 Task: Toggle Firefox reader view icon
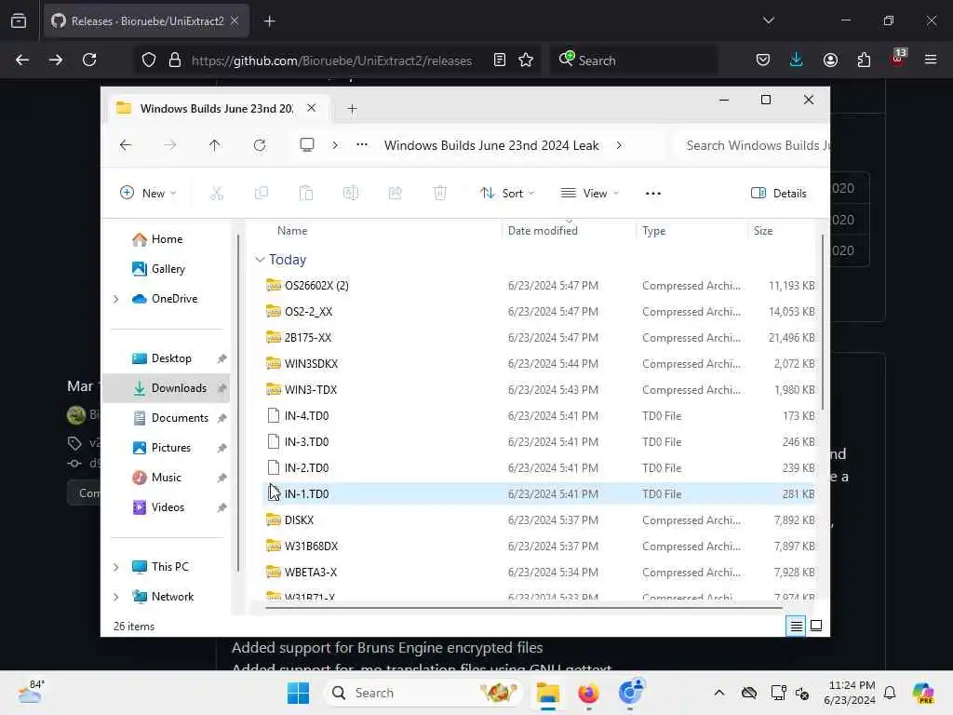[x=500, y=60]
